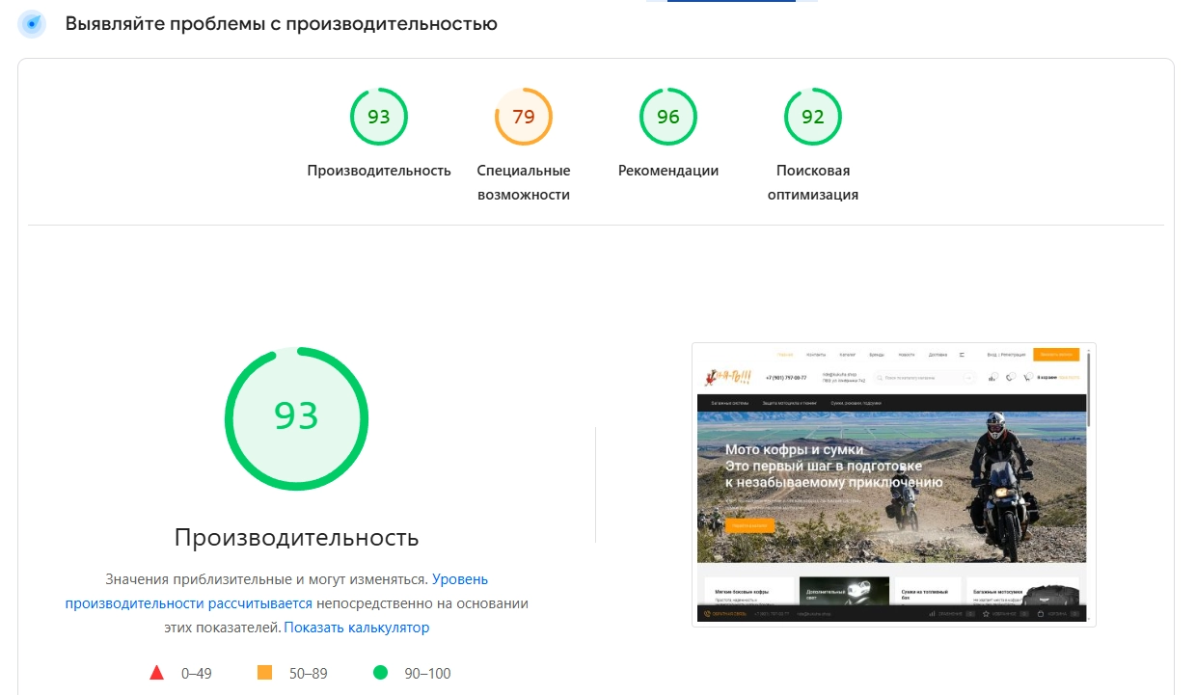
Task: Open the motorcycle website screenshot thumbnail
Action: pyautogui.click(x=894, y=485)
